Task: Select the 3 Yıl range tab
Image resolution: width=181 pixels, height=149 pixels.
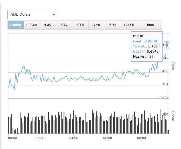Action: [x=96, y=25]
